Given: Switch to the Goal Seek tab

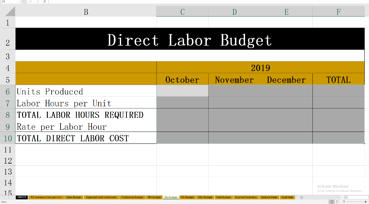Looking at the screenshot, I should 287,197.
